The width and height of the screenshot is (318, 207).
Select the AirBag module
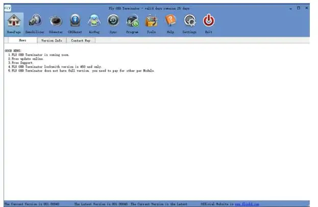[94, 20]
